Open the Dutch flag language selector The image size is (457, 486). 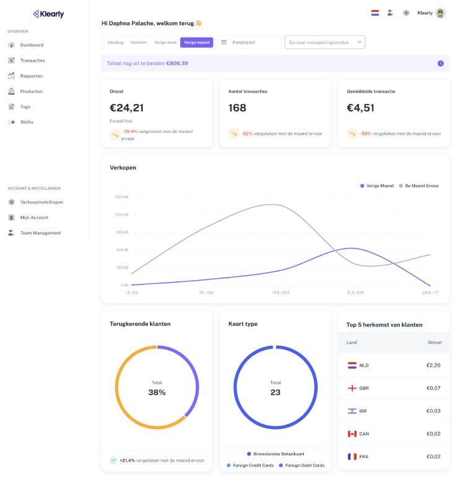pyautogui.click(x=375, y=12)
